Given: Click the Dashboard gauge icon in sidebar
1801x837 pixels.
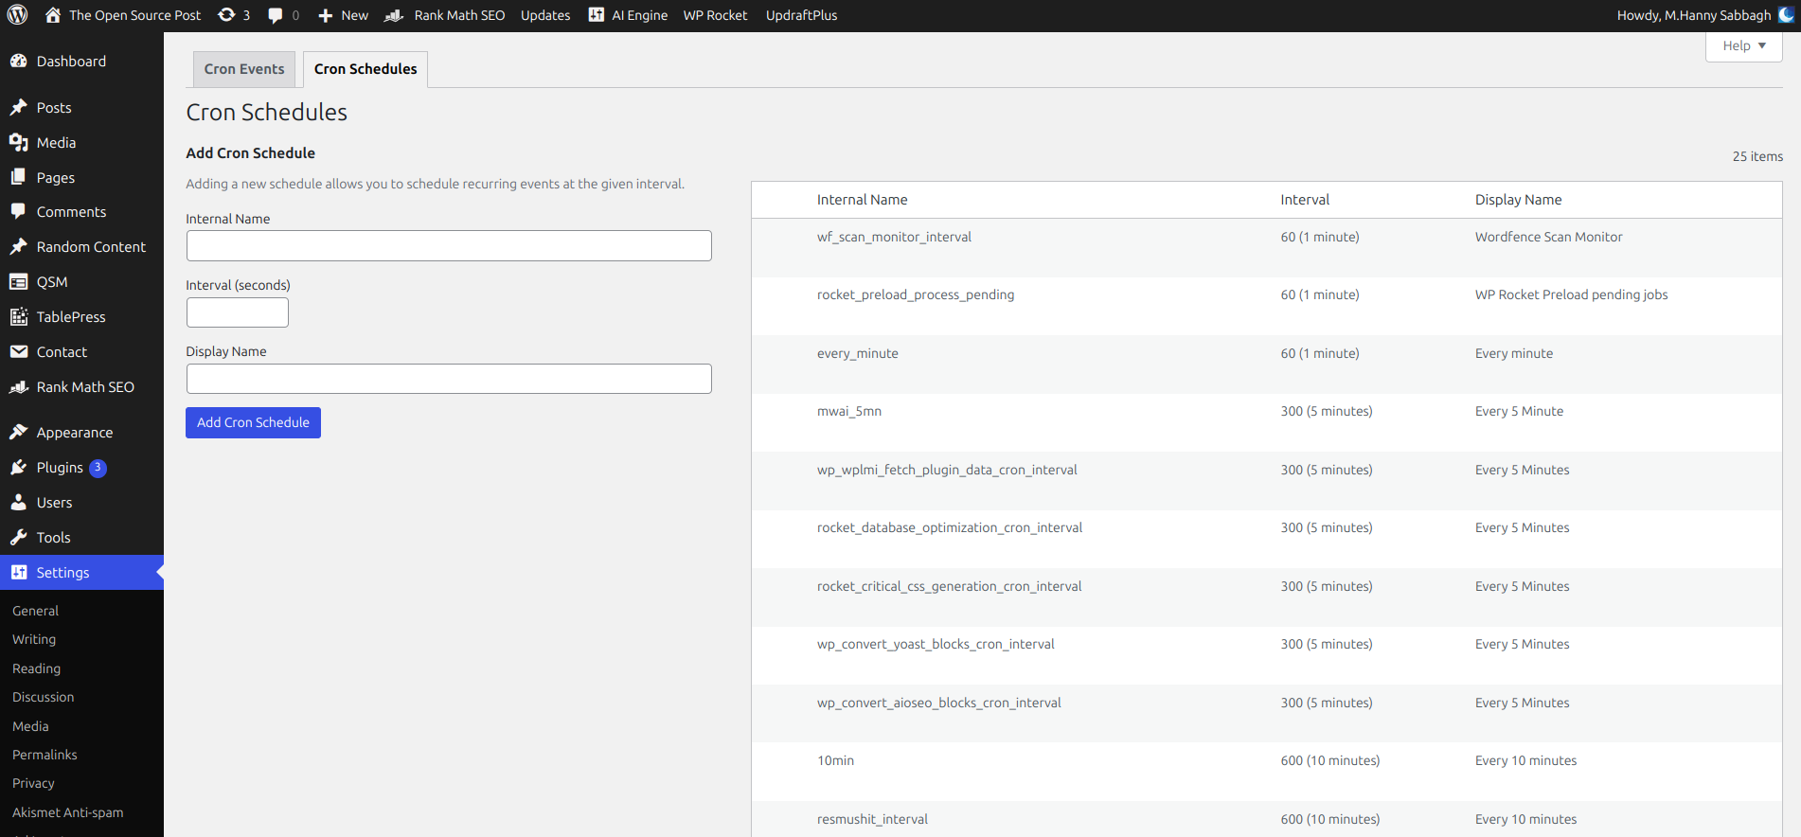Looking at the screenshot, I should [x=18, y=62].
